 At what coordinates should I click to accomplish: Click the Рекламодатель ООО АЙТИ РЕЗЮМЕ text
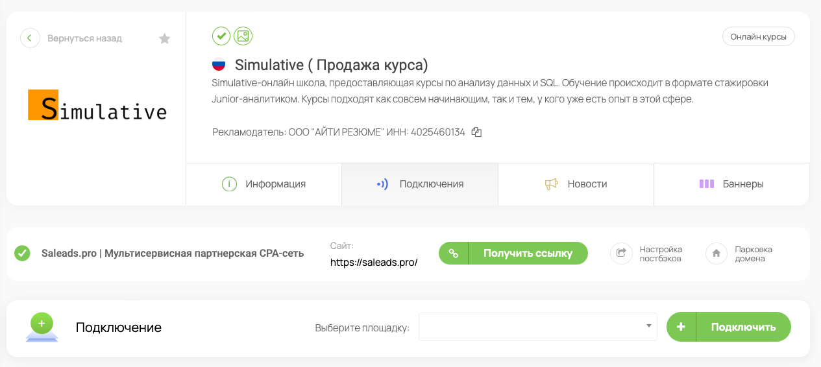[x=339, y=132]
